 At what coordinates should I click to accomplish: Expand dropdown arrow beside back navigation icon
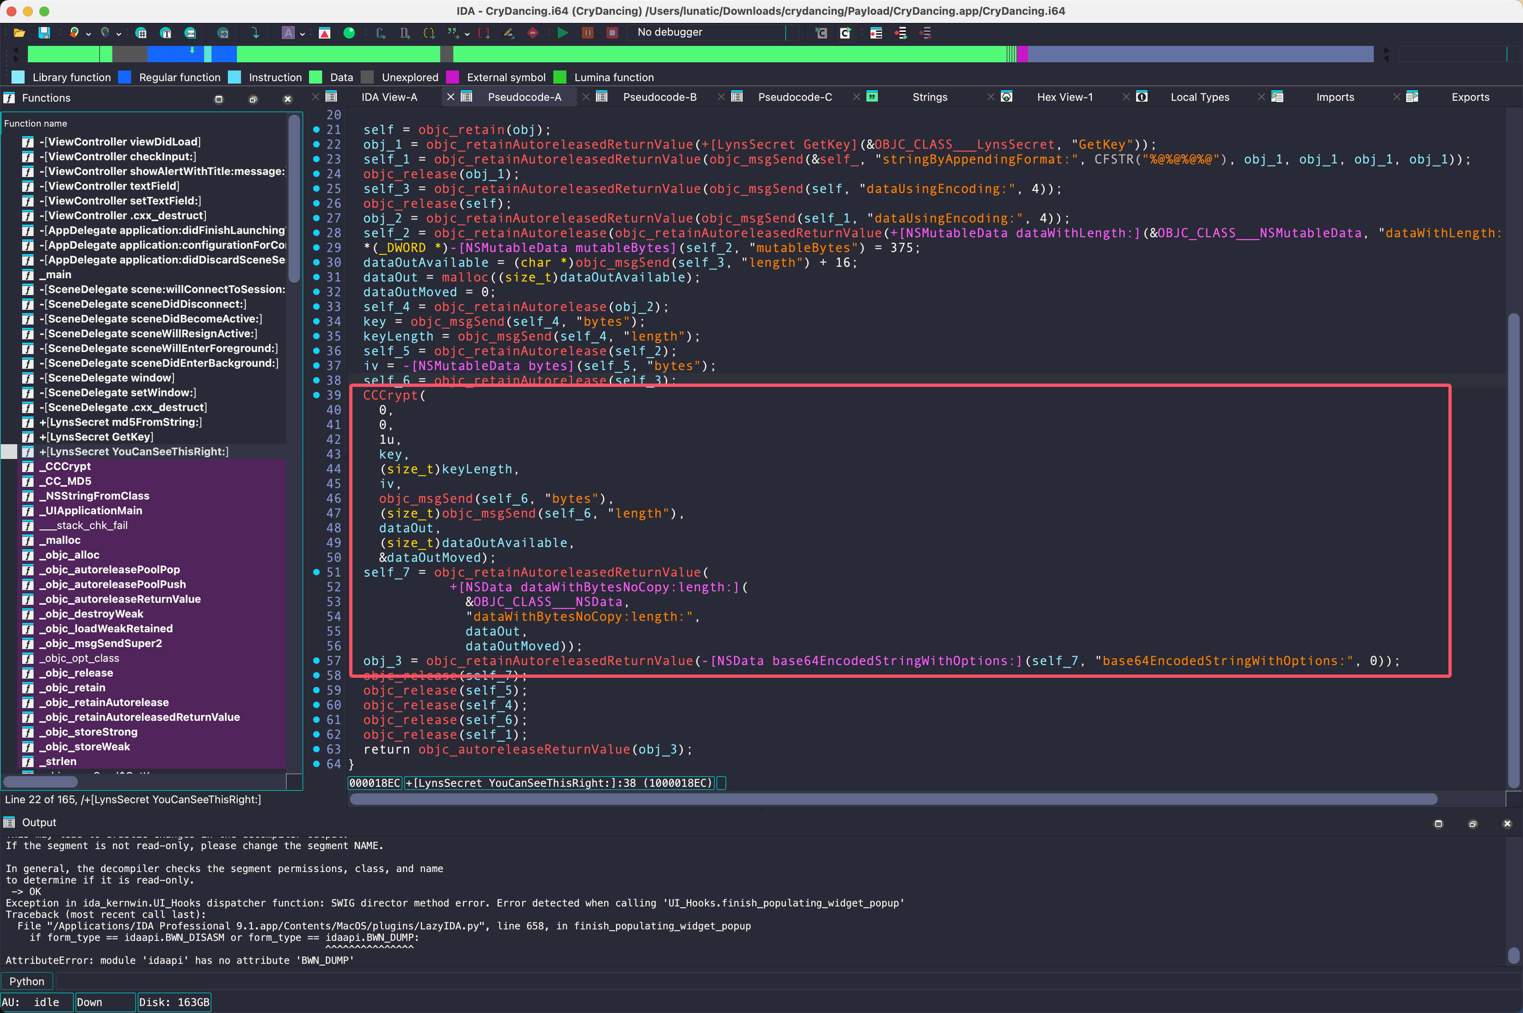(x=89, y=34)
